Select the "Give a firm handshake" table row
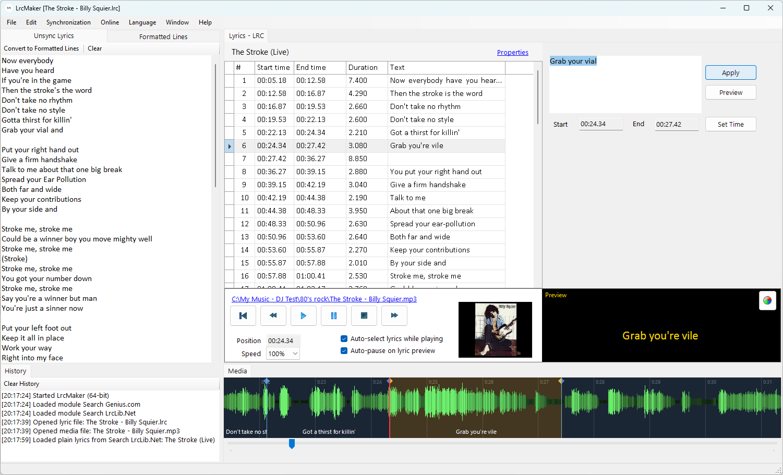The image size is (783, 475). tap(365, 185)
